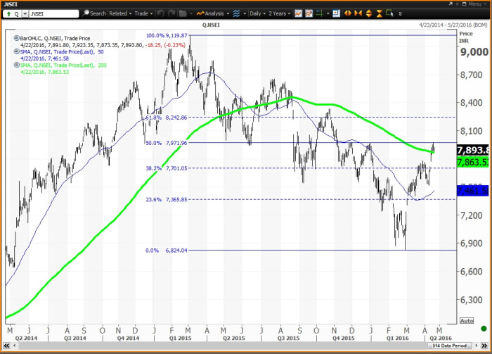The height and width of the screenshot is (354, 492).
Task: Click the SMA Trade Price(Last) 200 legend text
Action: click(63, 65)
